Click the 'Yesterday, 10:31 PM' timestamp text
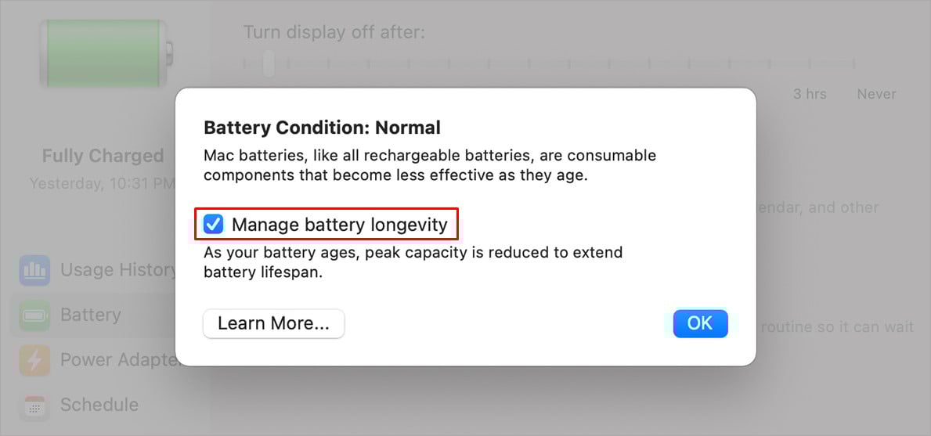This screenshot has width=931, height=436. [102, 184]
